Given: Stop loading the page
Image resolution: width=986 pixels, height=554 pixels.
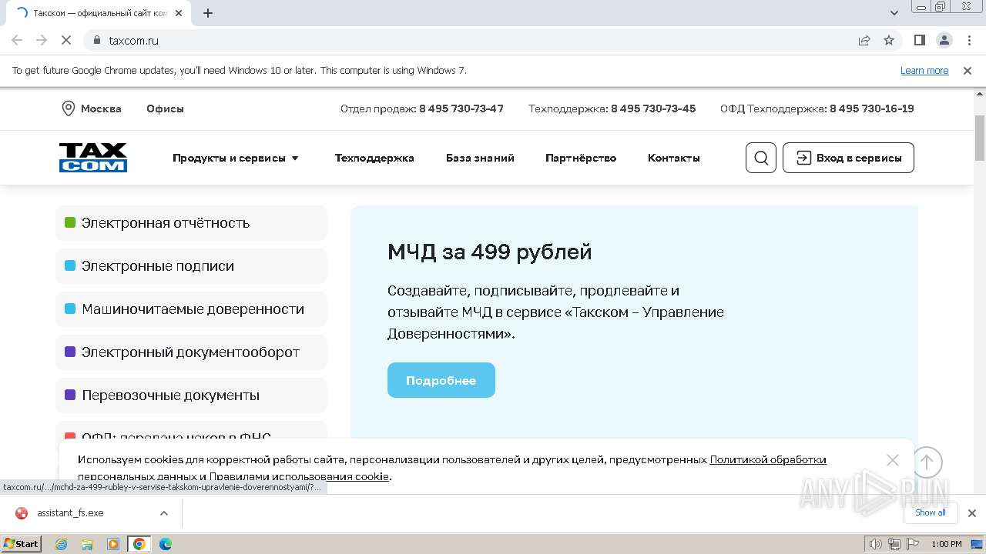Looking at the screenshot, I should coord(66,40).
